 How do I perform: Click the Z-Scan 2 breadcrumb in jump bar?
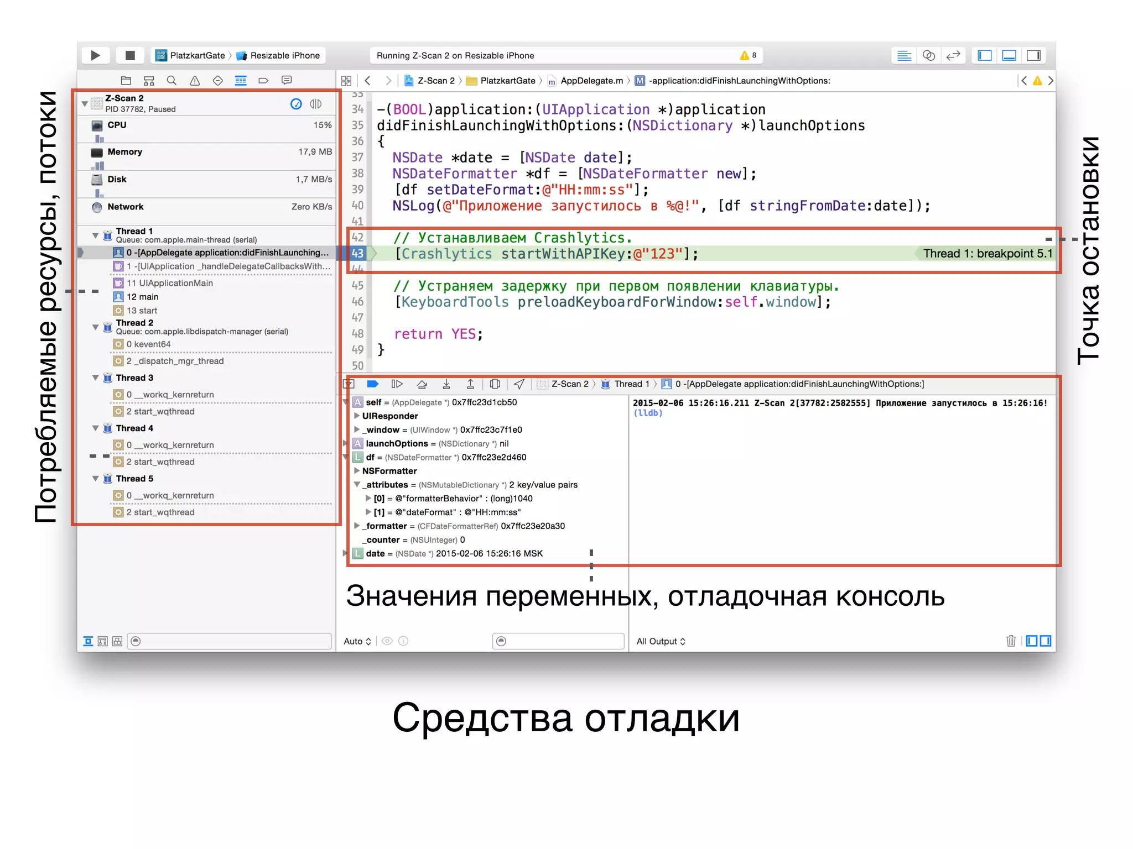(x=429, y=81)
